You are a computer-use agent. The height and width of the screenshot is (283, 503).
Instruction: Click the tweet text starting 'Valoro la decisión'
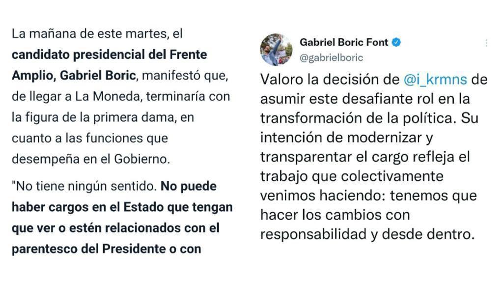pos(374,157)
